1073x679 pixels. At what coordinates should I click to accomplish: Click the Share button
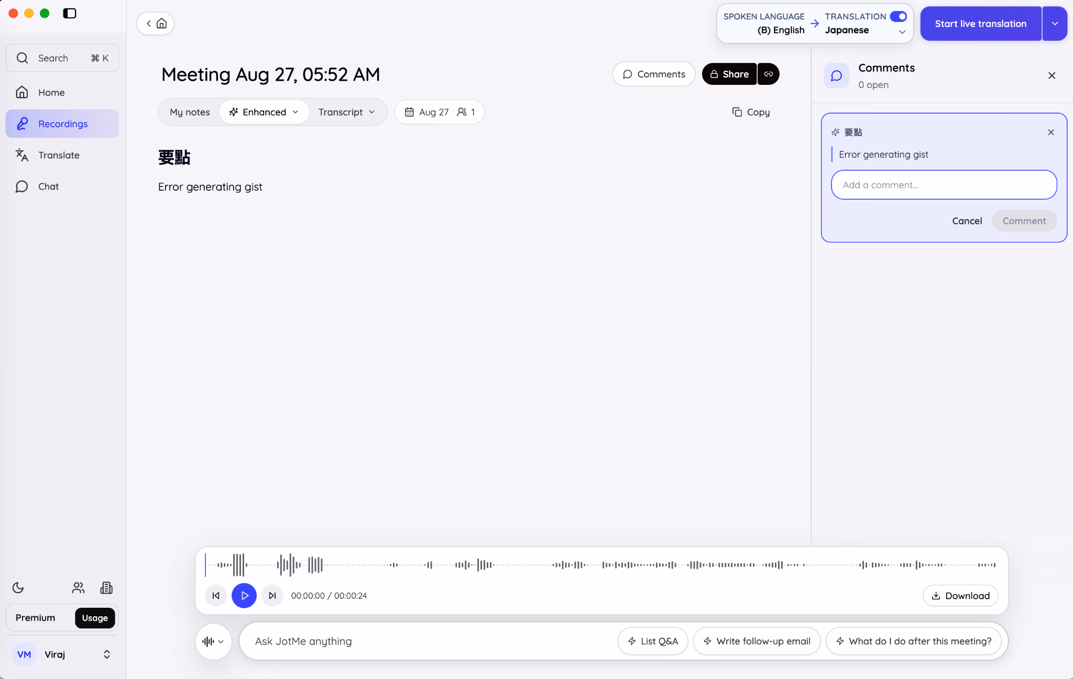point(729,74)
